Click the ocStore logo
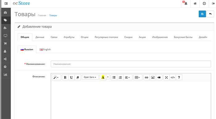 tap(21, 3)
